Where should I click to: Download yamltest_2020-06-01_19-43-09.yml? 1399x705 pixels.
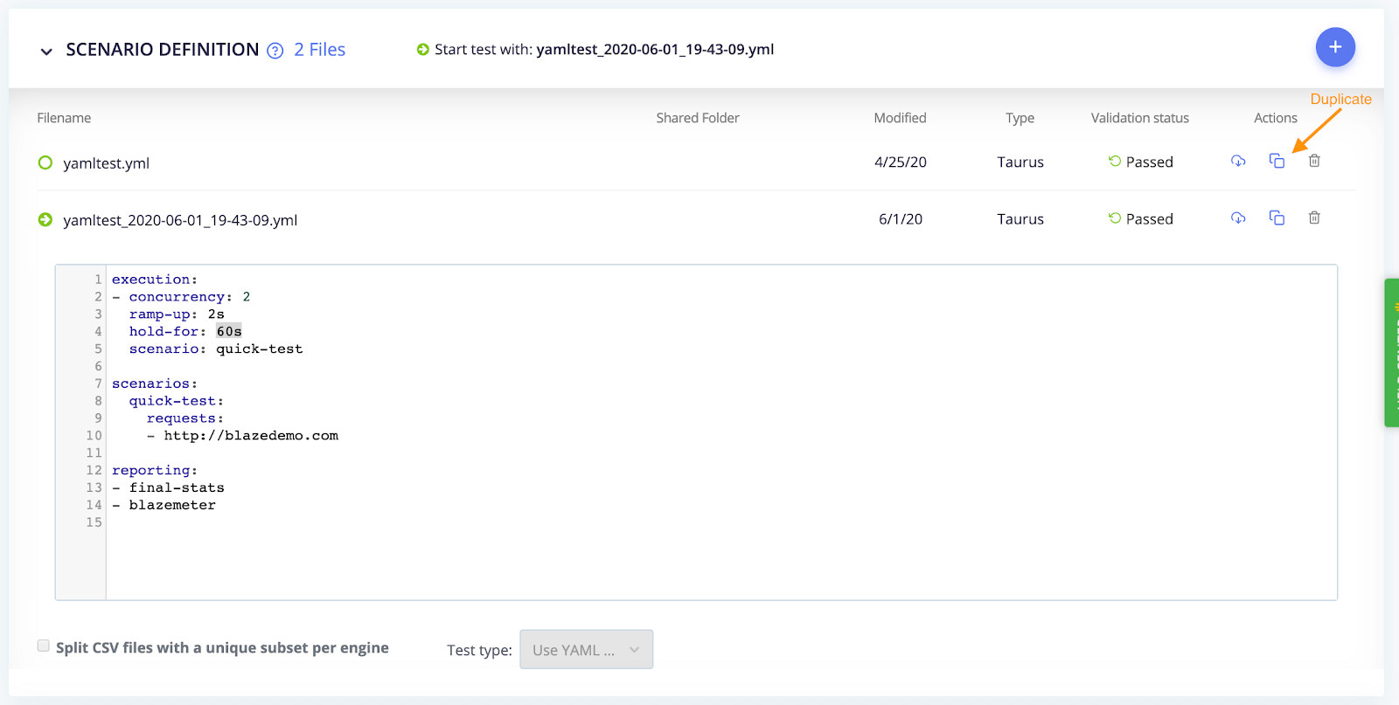coord(1237,218)
